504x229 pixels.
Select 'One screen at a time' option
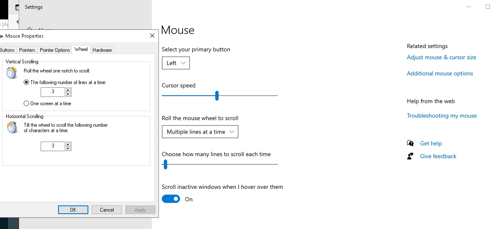[x=27, y=104]
